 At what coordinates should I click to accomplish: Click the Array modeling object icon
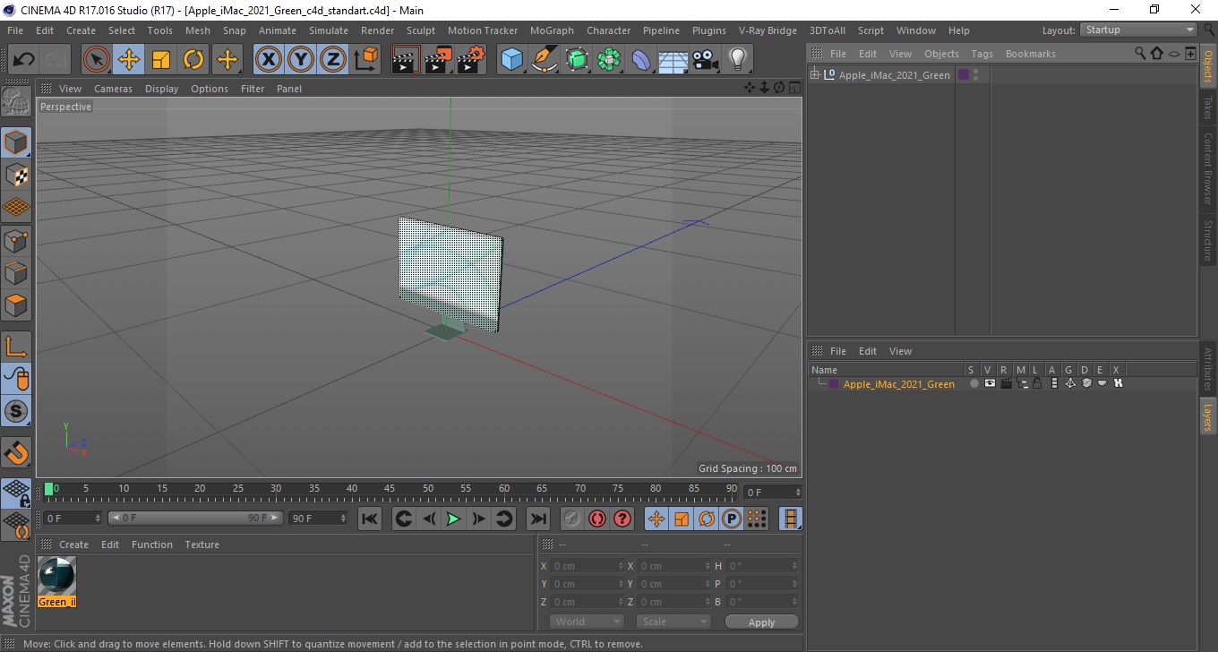coord(609,60)
